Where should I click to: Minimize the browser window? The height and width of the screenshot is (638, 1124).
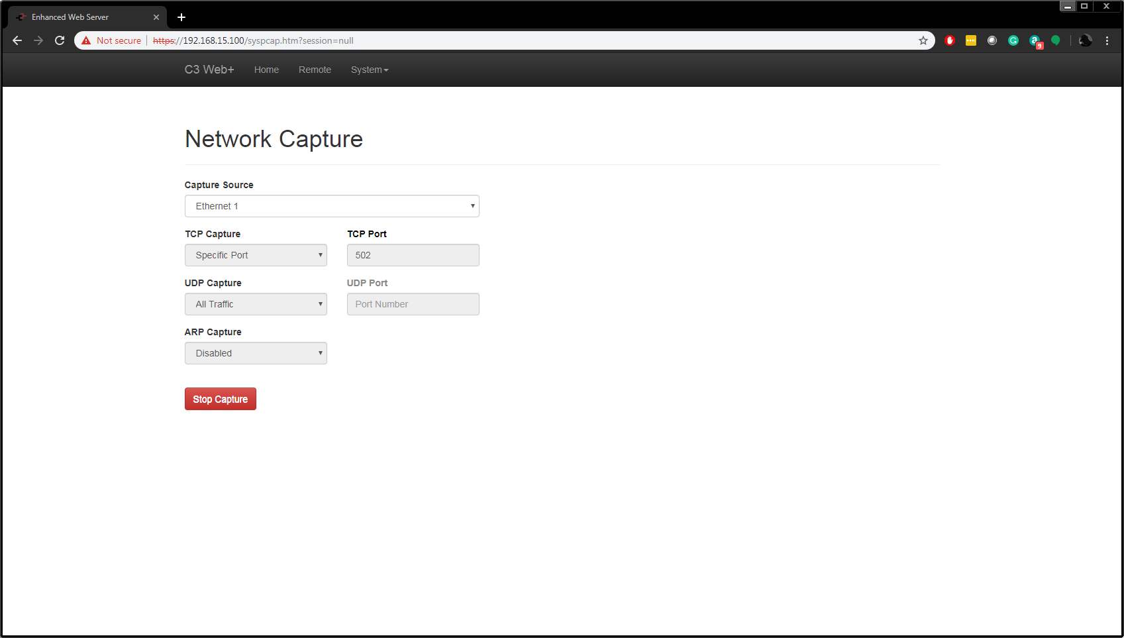pos(1068,6)
